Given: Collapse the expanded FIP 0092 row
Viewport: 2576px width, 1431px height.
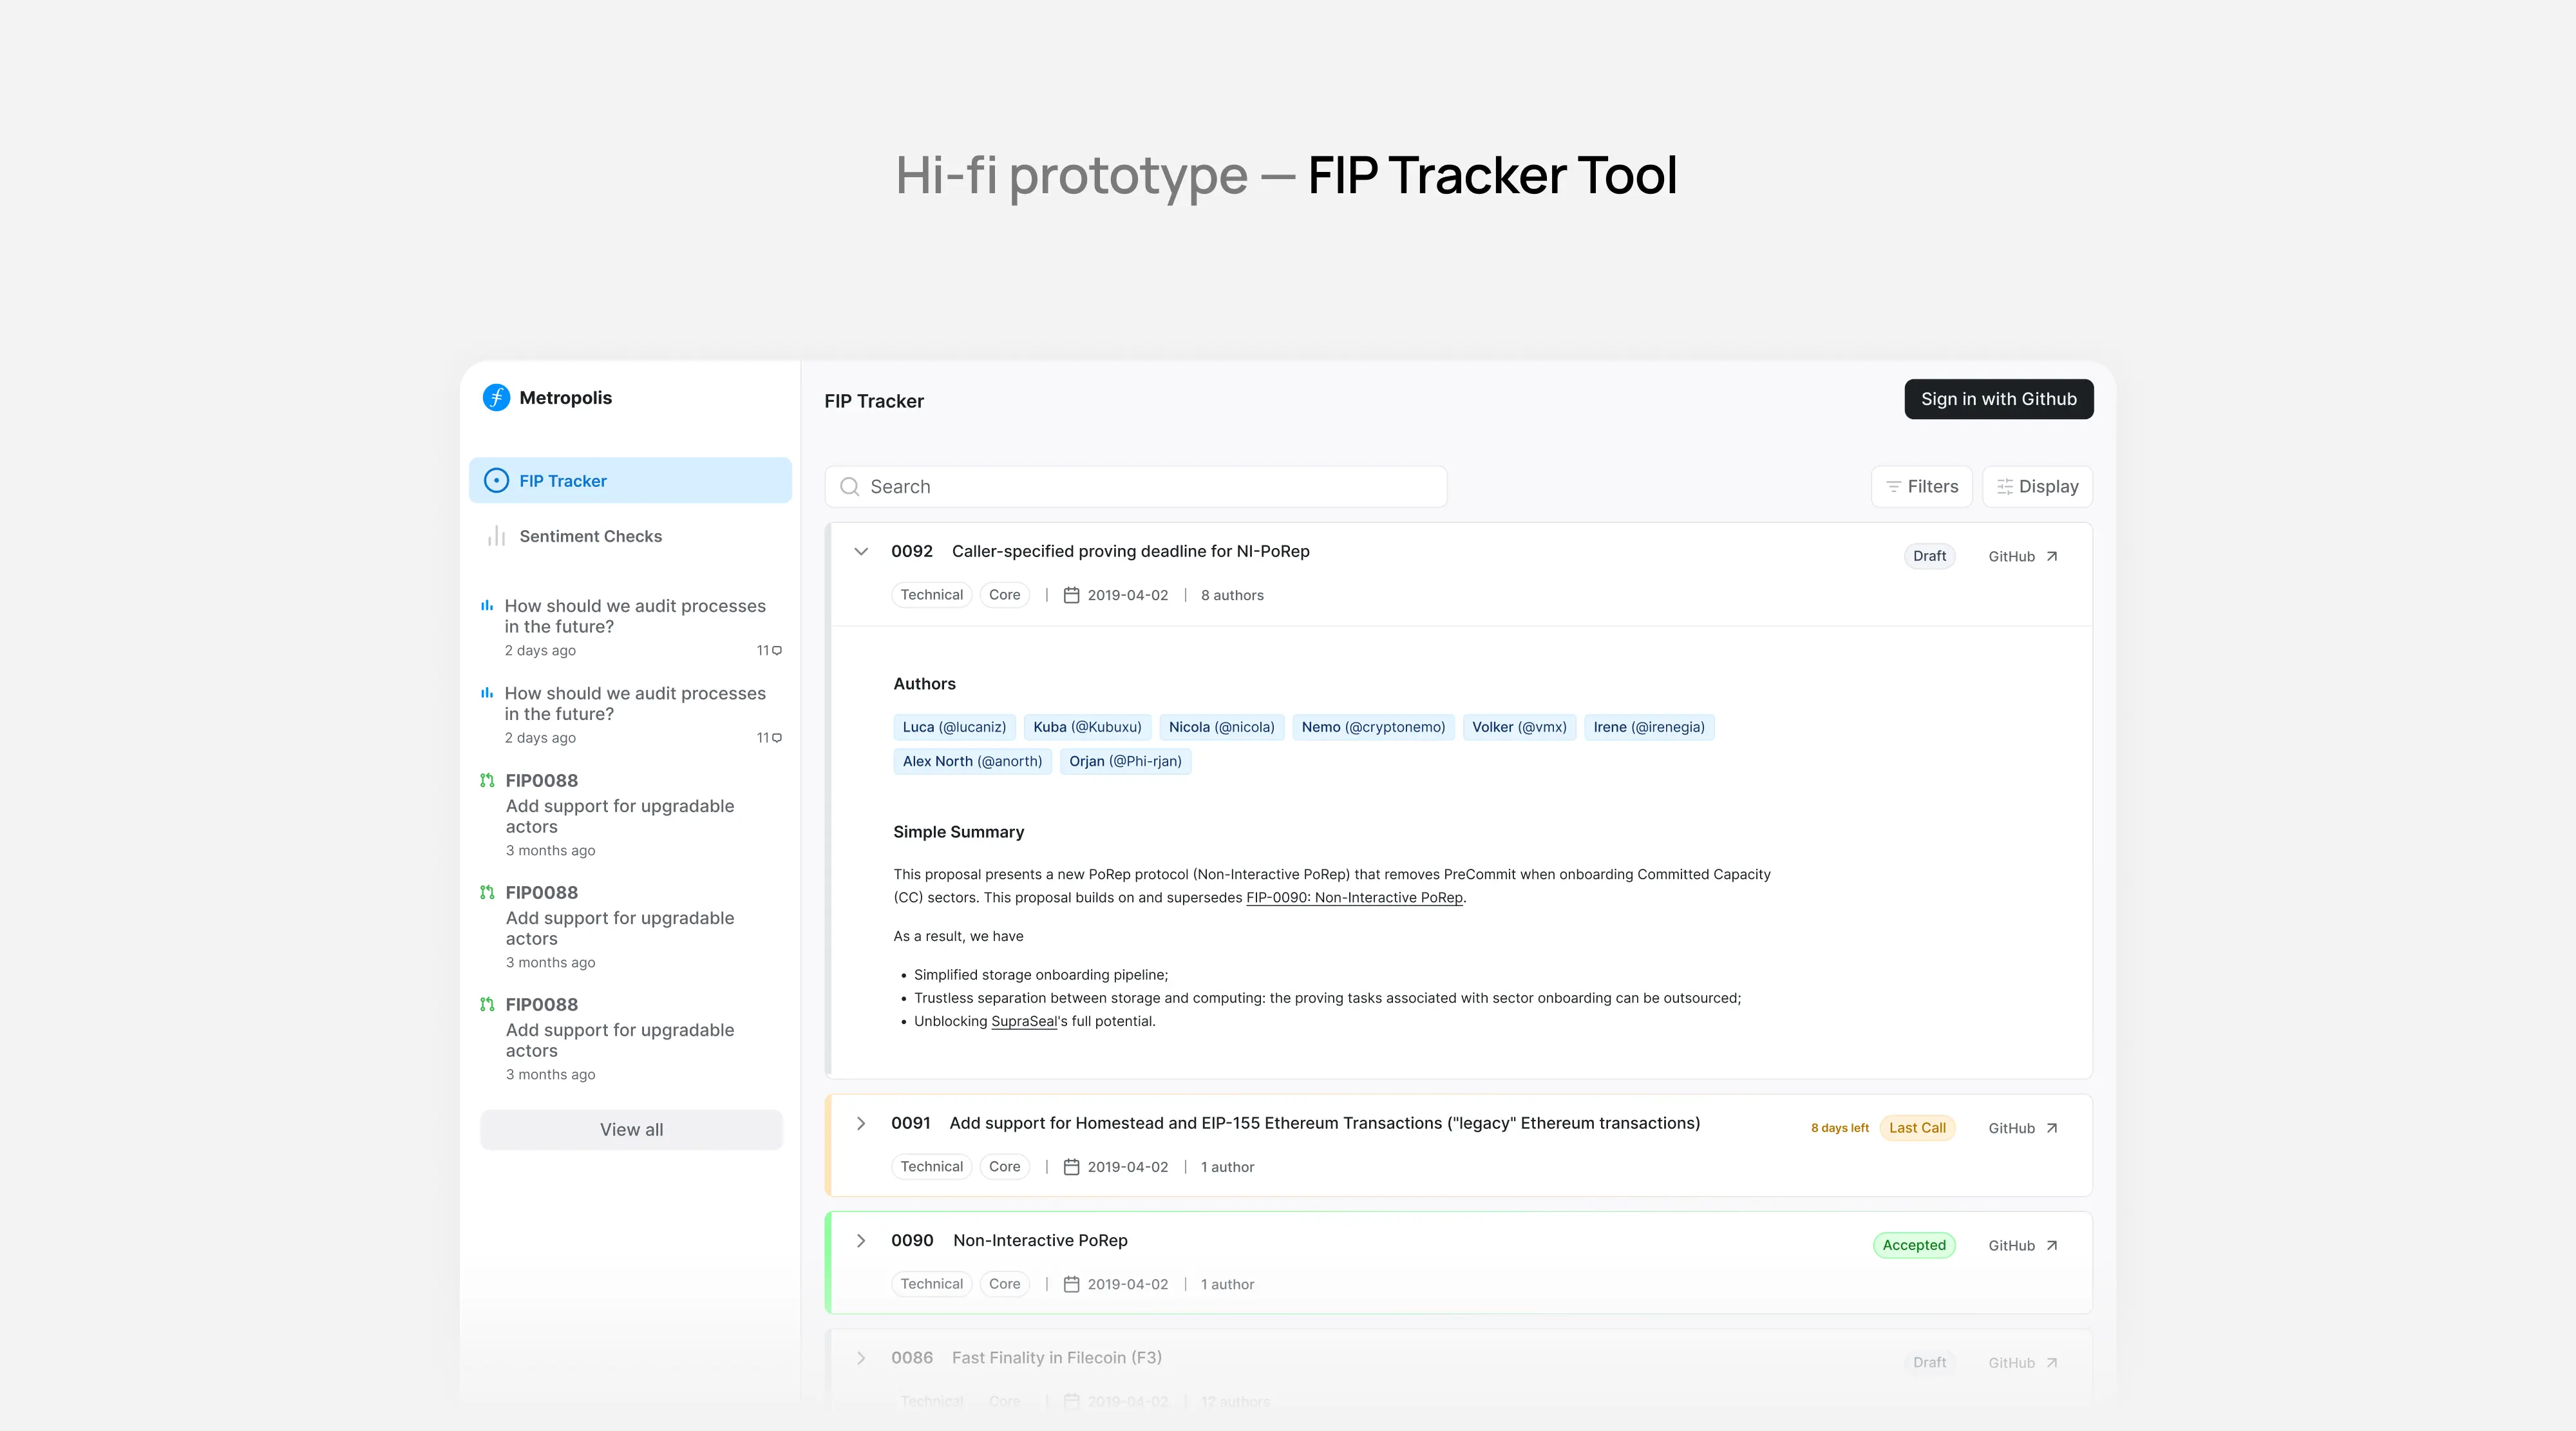Looking at the screenshot, I should click(x=861, y=552).
